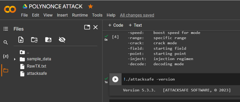Open the File menu
This screenshot has height=102, width=240.
25,15
